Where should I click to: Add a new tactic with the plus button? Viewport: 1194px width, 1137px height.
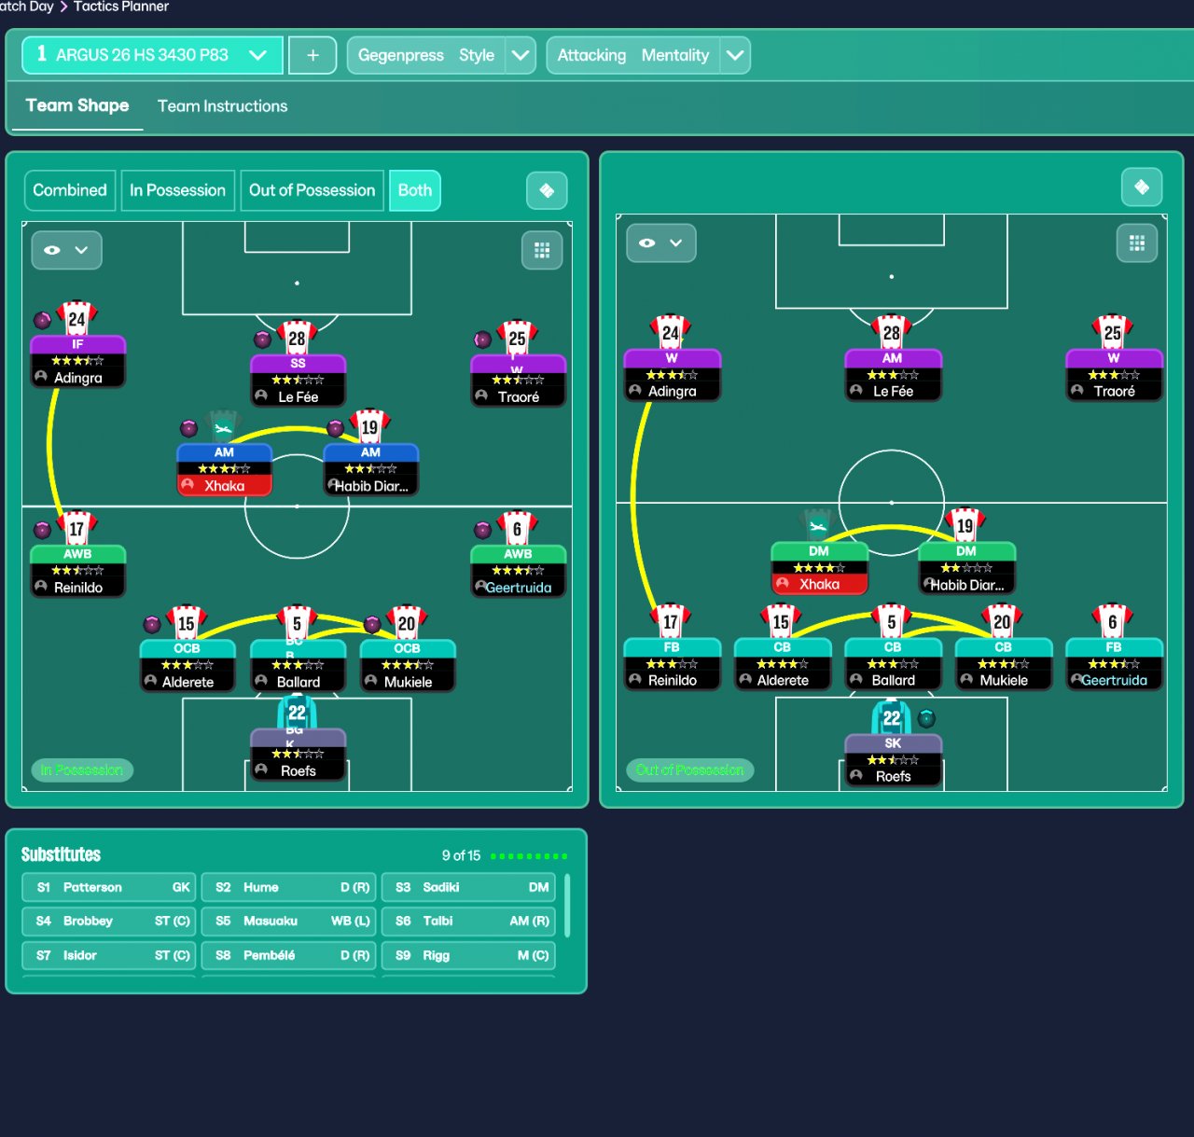pyautogui.click(x=312, y=55)
